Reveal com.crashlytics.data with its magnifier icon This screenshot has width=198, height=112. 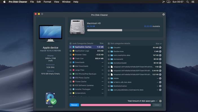[x=160, y=55]
